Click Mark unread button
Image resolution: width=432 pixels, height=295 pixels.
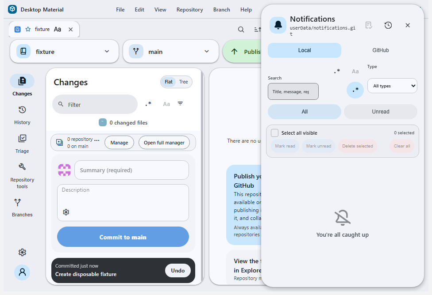(319, 146)
